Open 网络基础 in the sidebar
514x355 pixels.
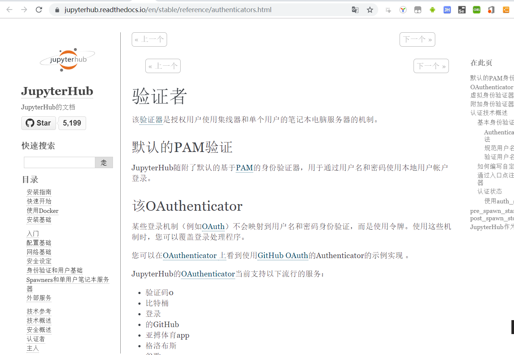click(39, 252)
